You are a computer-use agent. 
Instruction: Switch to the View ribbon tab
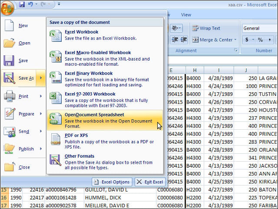coord(186,15)
